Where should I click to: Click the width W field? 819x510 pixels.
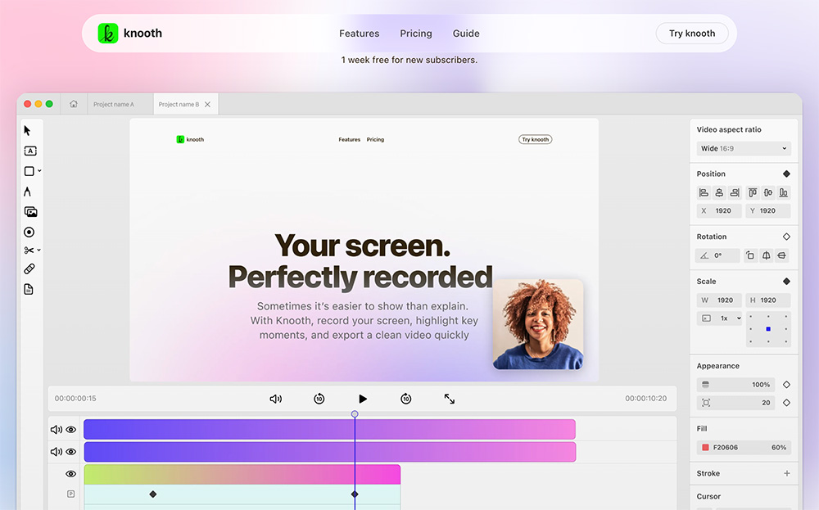tap(719, 300)
